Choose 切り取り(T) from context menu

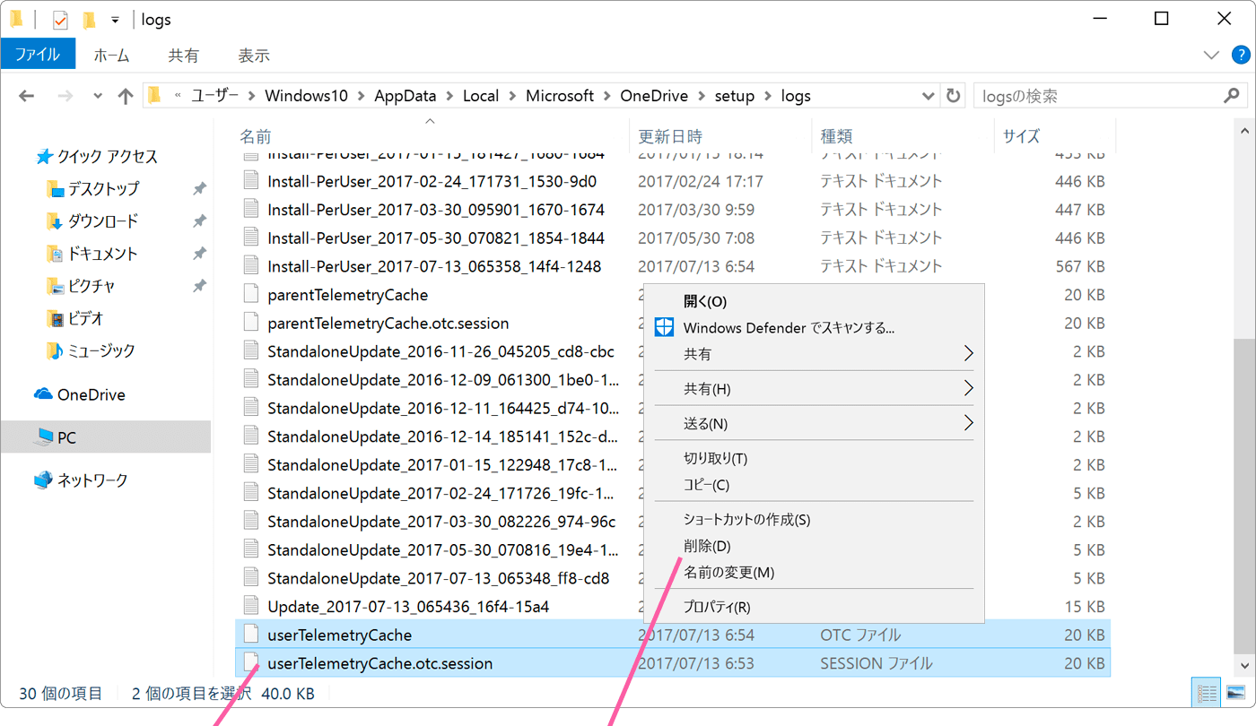814,459
